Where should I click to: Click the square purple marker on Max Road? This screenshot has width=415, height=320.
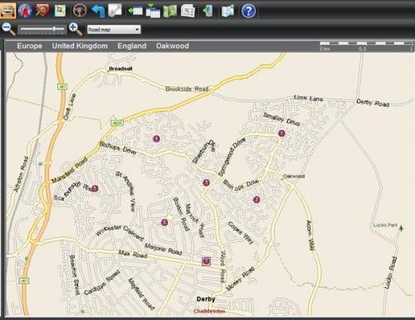point(206,261)
